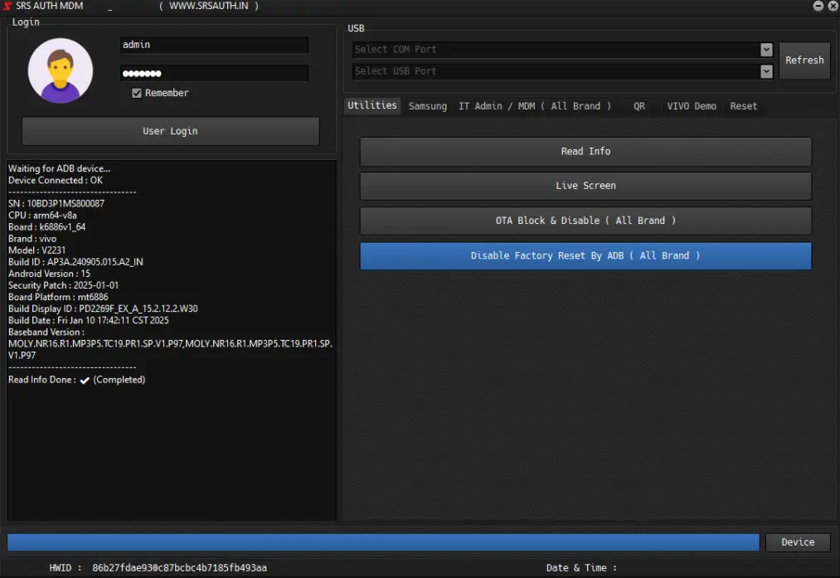Open IT Admin / MDM ( All Brand ) tab
Screen dimensions: 840x578
535,106
